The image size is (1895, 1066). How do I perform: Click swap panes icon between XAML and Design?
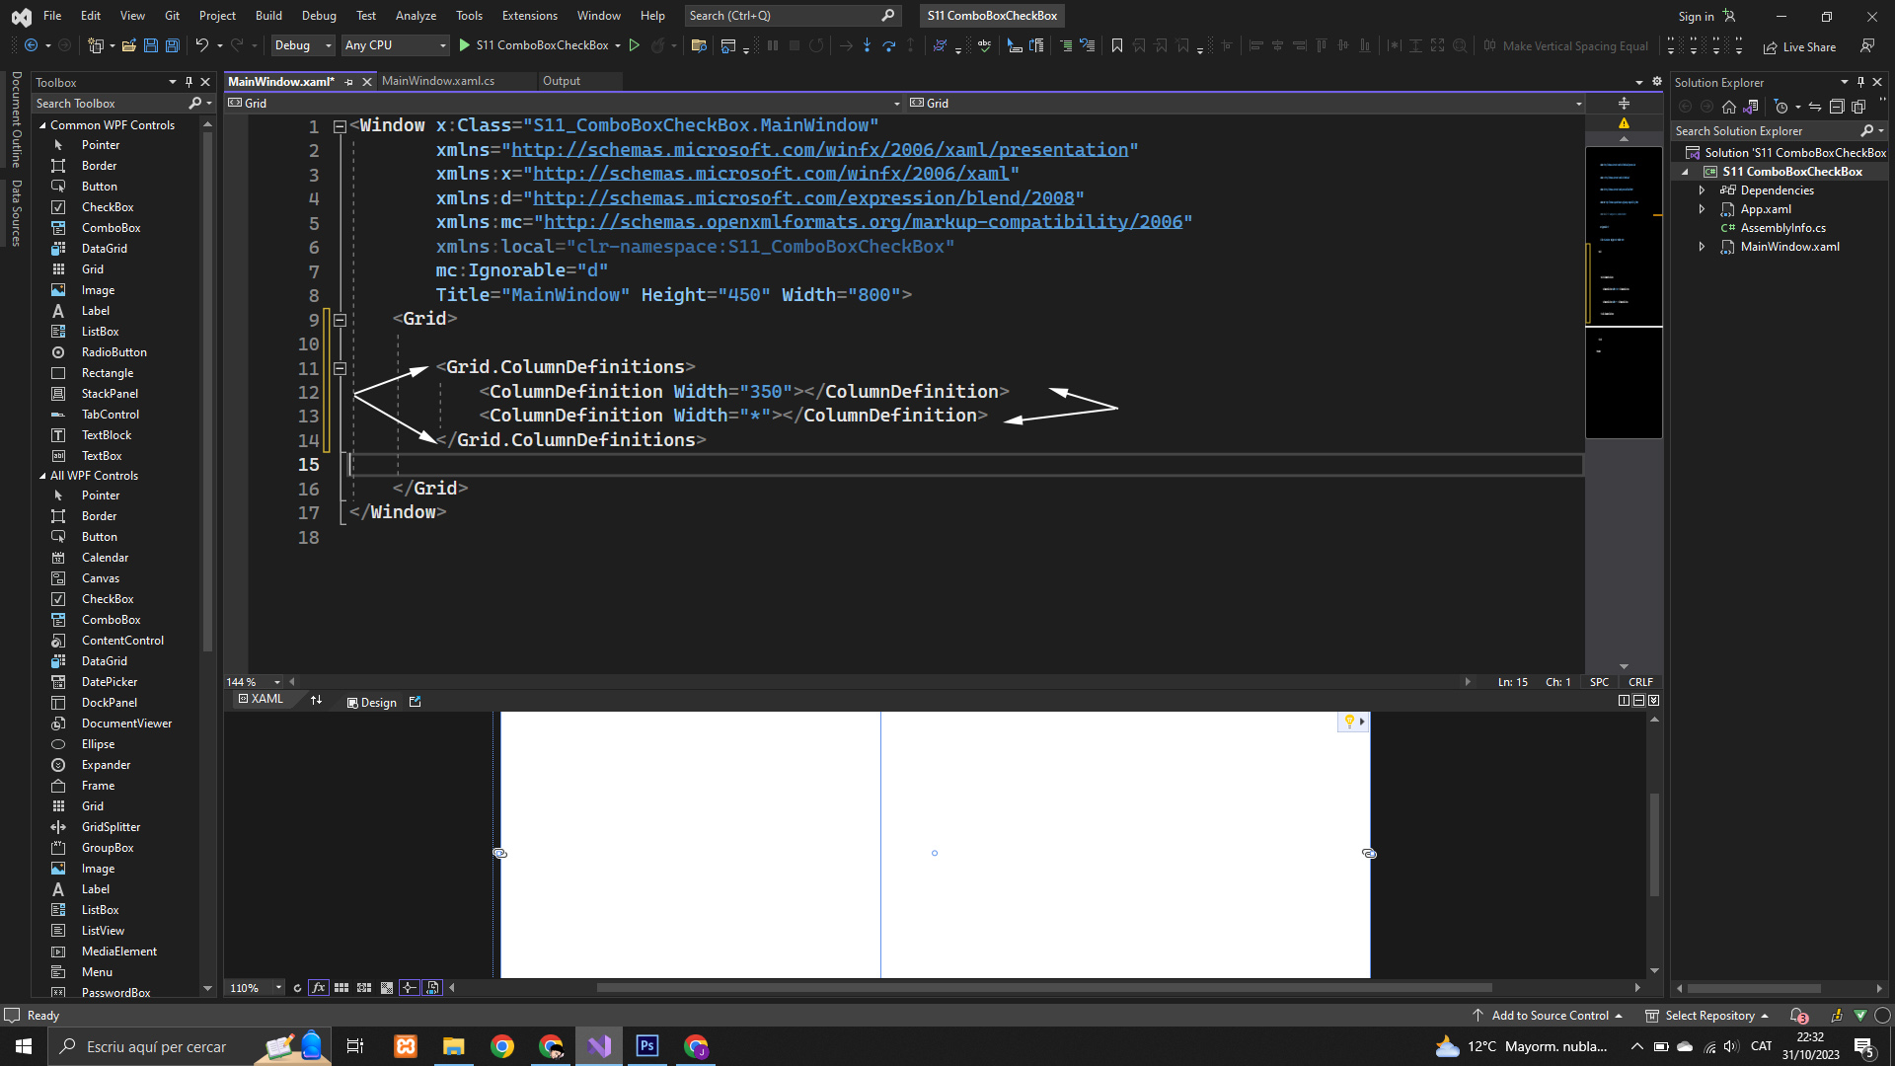(x=316, y=701)
